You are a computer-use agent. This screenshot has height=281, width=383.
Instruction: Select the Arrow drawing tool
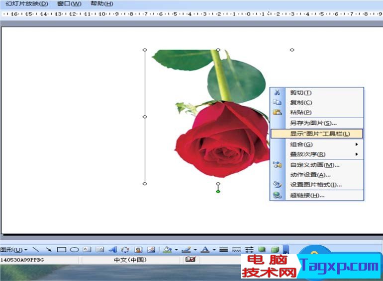(49, 250)
